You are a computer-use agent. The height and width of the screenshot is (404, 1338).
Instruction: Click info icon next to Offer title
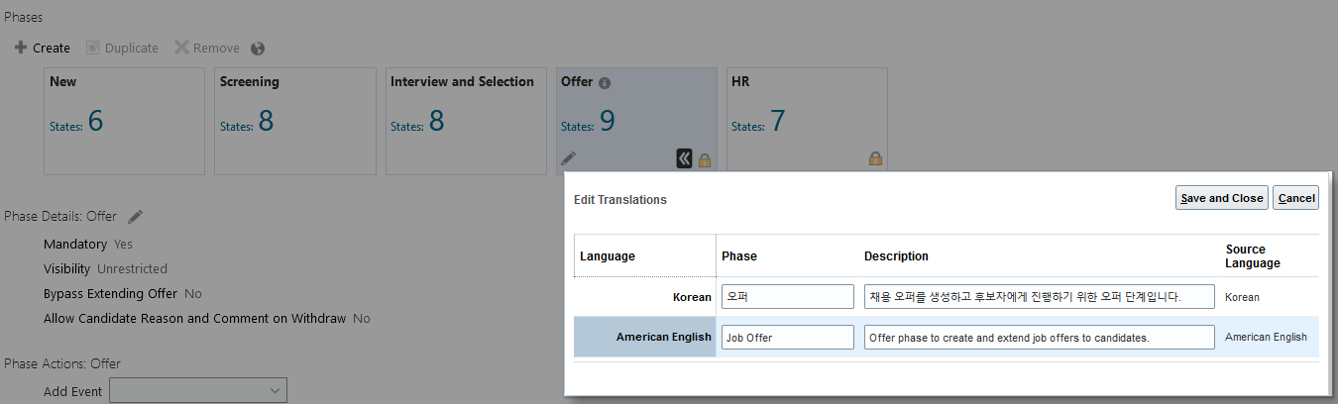tap(605, 83)
